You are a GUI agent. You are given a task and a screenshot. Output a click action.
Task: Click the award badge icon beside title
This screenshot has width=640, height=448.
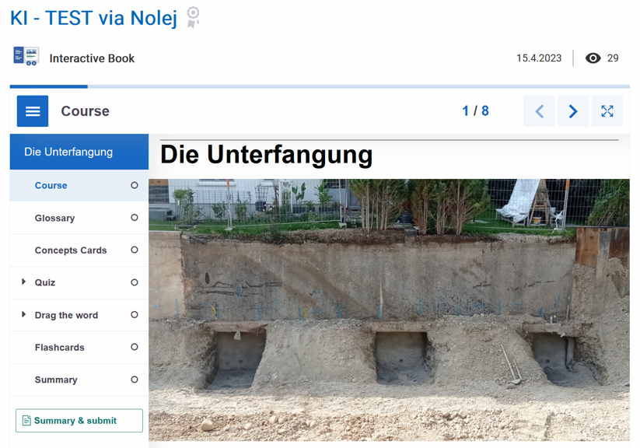[193, 17]
